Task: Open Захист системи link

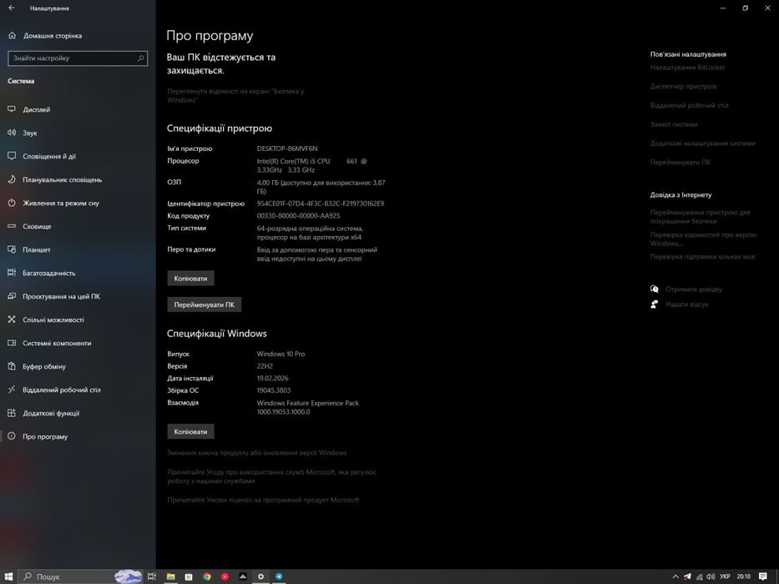Action: [674, 123]
